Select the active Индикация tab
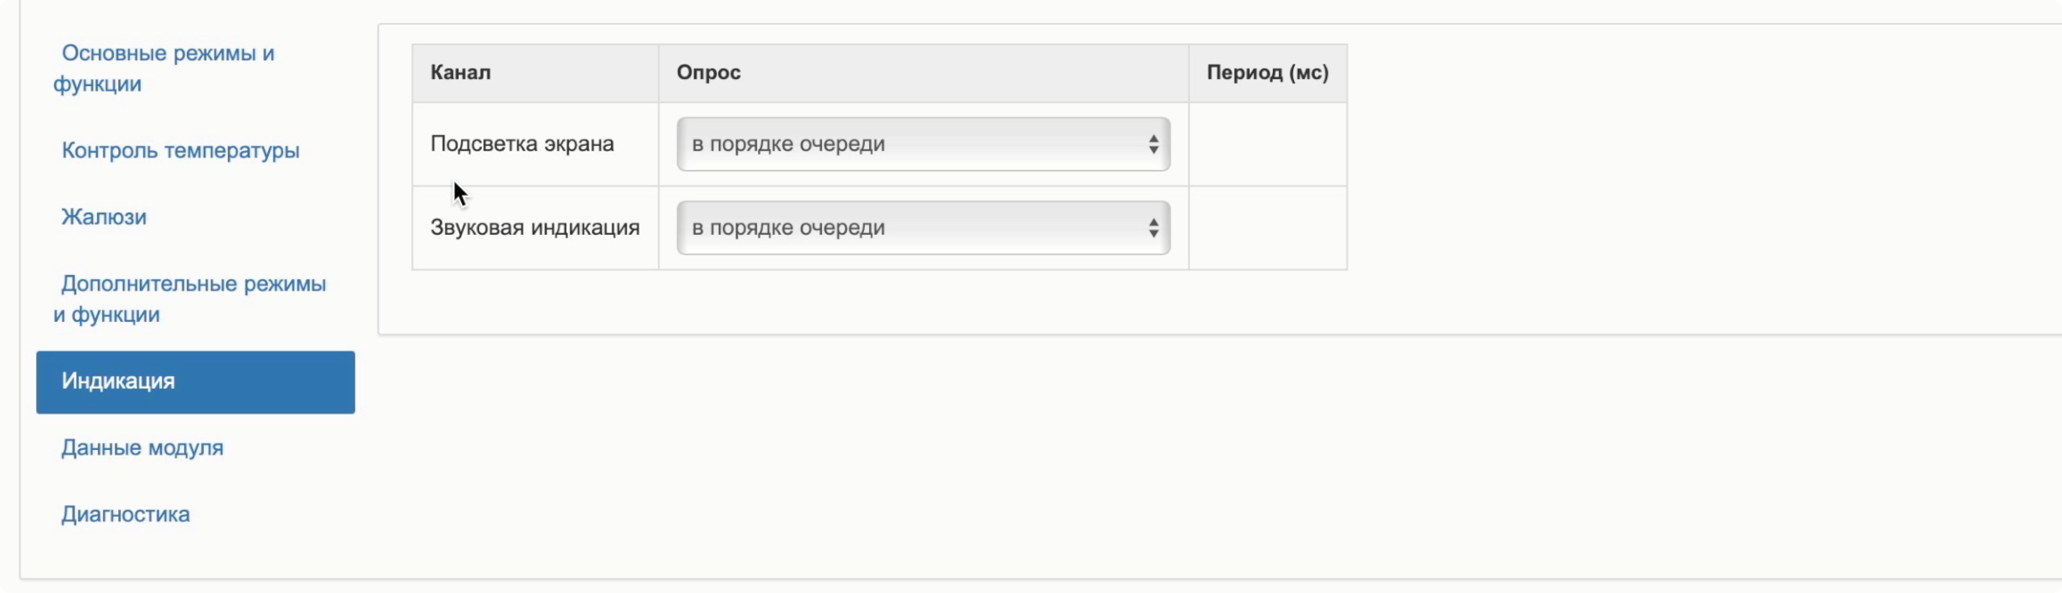 (x=195, y=382)
